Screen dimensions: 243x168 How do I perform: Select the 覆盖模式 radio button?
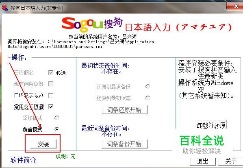pos(56,129)
